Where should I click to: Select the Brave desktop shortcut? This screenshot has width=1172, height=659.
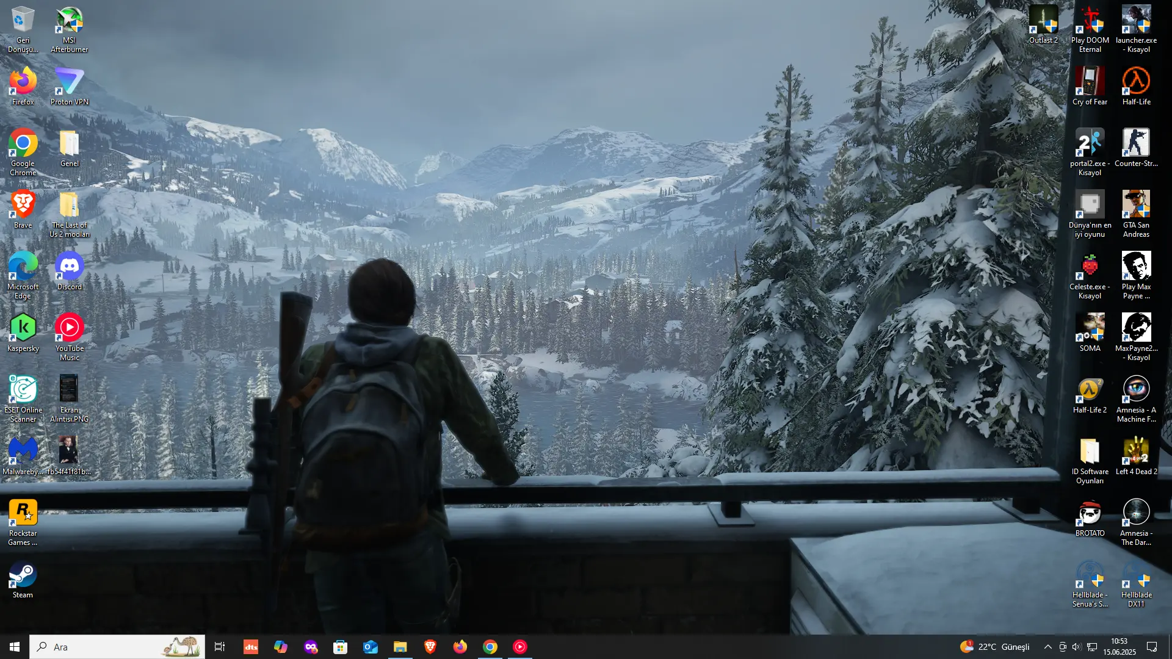point(23,209)
